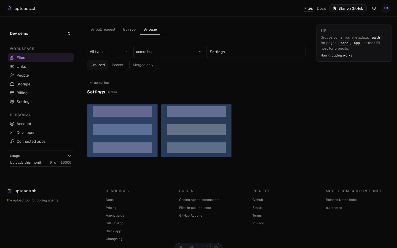Switch to Recent view toggle

click(x=118, y=65)
